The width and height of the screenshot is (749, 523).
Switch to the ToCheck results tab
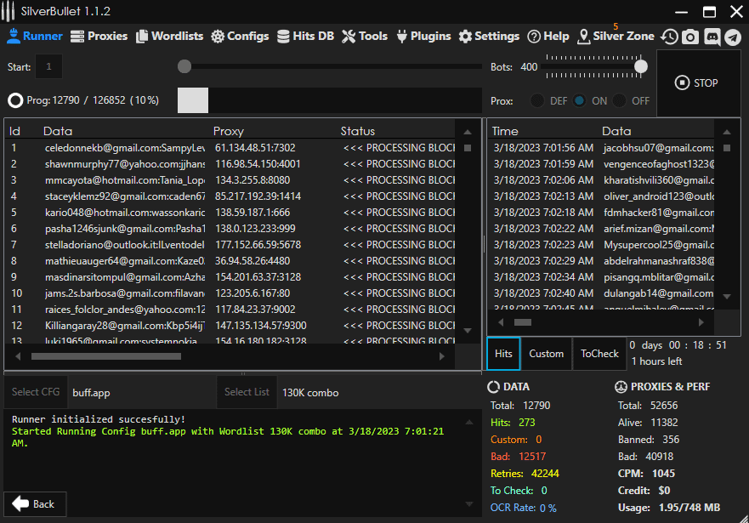(599, 353)
